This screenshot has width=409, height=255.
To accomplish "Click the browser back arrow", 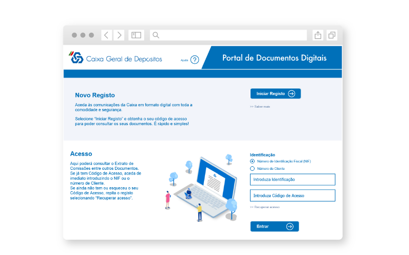I will pyautogui.click(x=106, y=35).
